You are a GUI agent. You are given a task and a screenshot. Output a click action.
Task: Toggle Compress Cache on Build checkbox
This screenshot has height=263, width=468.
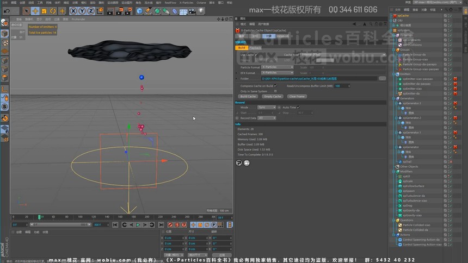275,85
